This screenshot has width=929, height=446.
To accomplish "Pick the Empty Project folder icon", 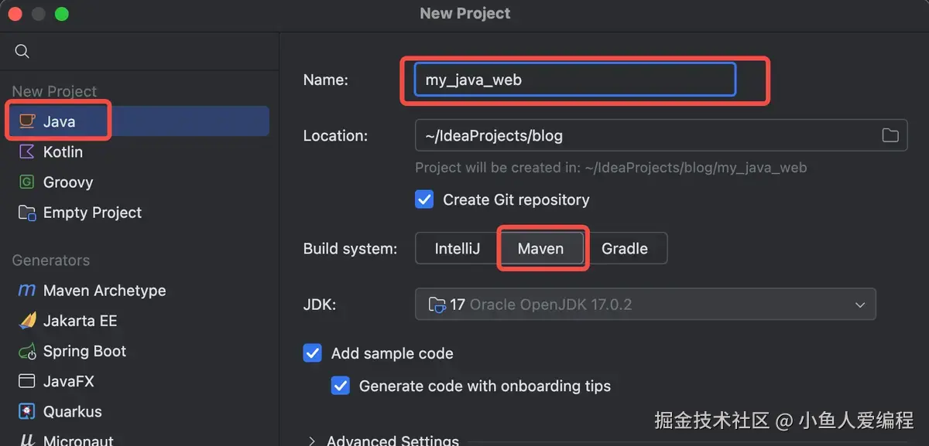I will [27, 213].
